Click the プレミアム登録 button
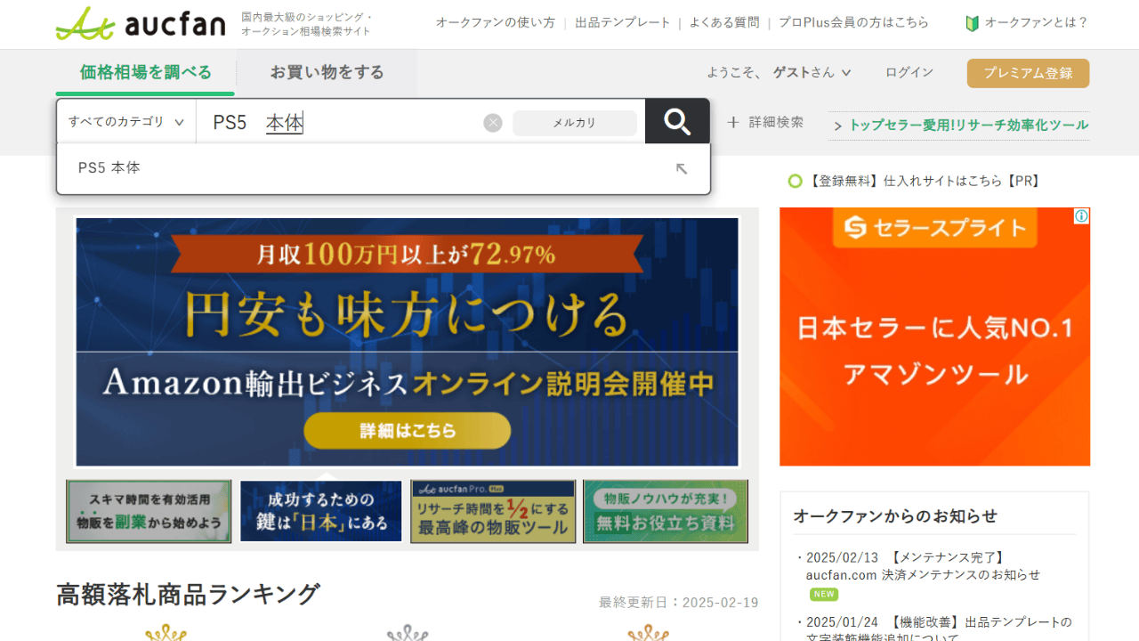This screenshot has height=641, width=1139. [1028, 73]
